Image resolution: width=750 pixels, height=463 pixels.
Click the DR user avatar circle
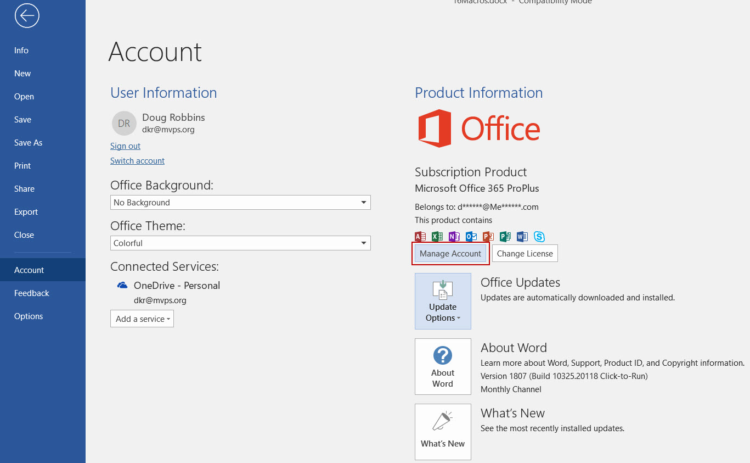124,124
